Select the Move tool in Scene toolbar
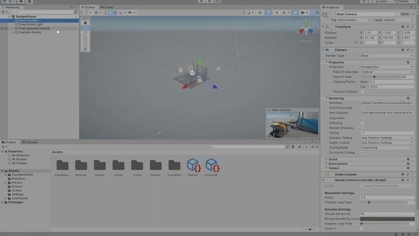This screenshot has height=236, width=419. click(x=85, y=28)
